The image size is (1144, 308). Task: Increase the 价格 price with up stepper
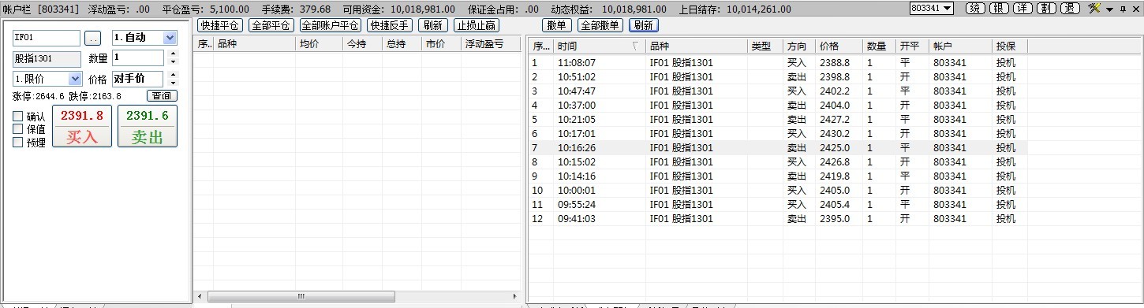click(174, 75)
